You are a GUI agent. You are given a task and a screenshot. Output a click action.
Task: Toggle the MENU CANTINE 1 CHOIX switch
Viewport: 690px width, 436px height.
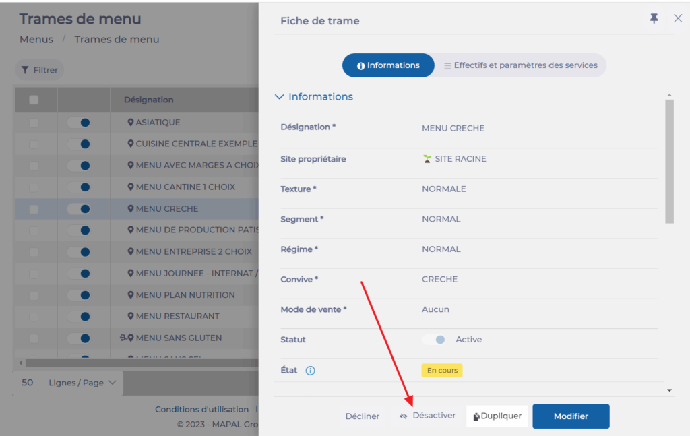coord(79,187)
